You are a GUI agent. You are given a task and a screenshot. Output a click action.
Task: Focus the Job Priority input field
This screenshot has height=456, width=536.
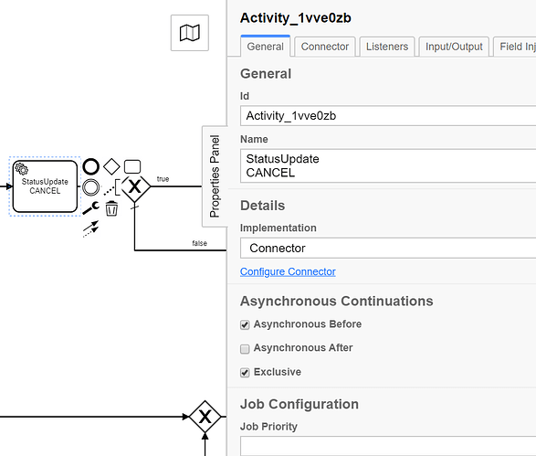388,446
